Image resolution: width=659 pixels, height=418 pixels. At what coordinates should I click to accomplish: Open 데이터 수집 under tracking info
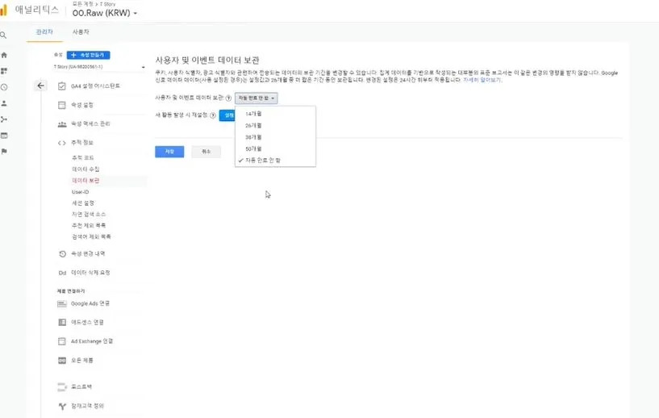point(86,169)
